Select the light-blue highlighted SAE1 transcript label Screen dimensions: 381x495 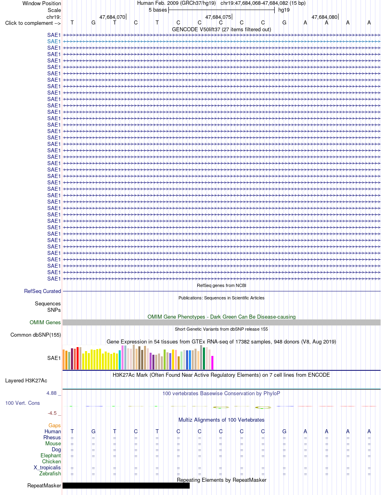click(x=54, y=41)
